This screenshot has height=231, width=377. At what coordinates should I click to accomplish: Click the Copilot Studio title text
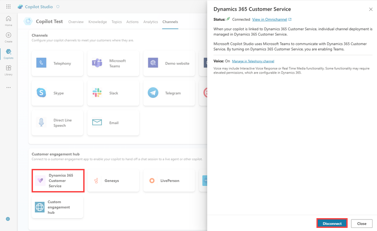[x=39, y=7]
